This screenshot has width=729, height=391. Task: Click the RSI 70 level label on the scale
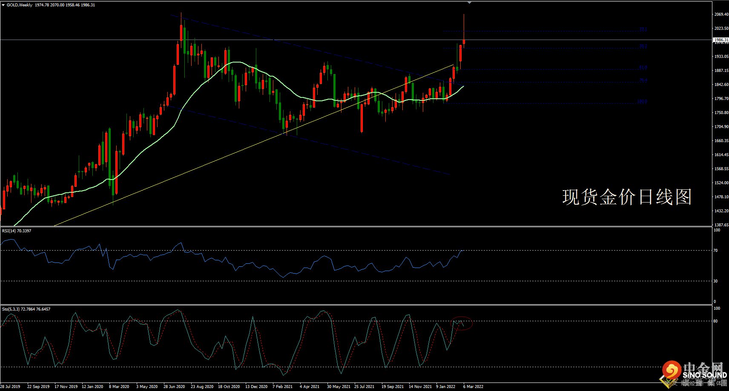[716, 251]
